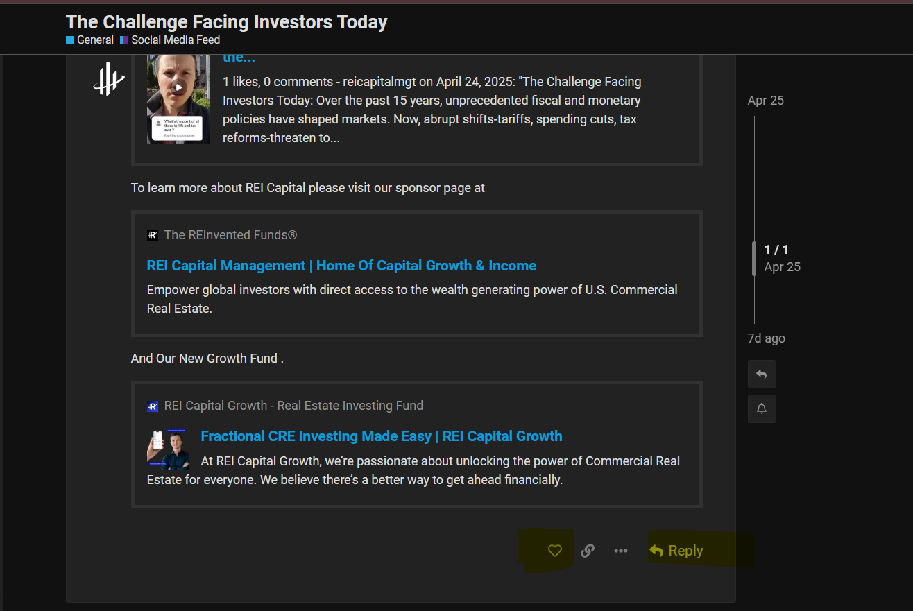The image size is (913, 611).
Task: Open the topic title in the header
Action: pyautogui.click(x=227, y=21)
